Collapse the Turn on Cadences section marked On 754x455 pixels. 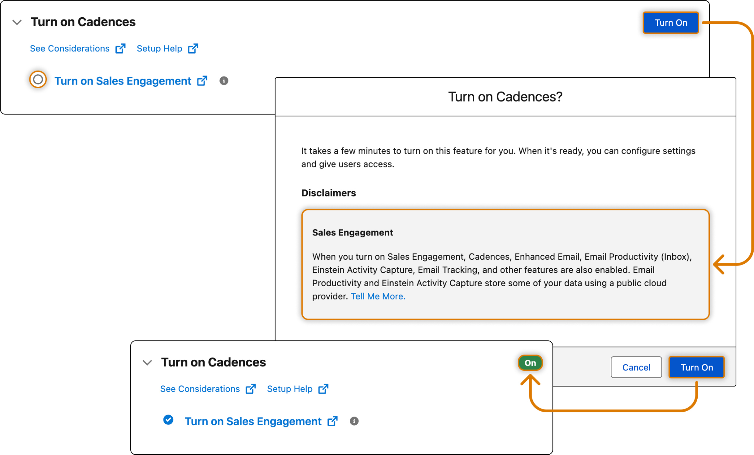(x=147, y=363)
